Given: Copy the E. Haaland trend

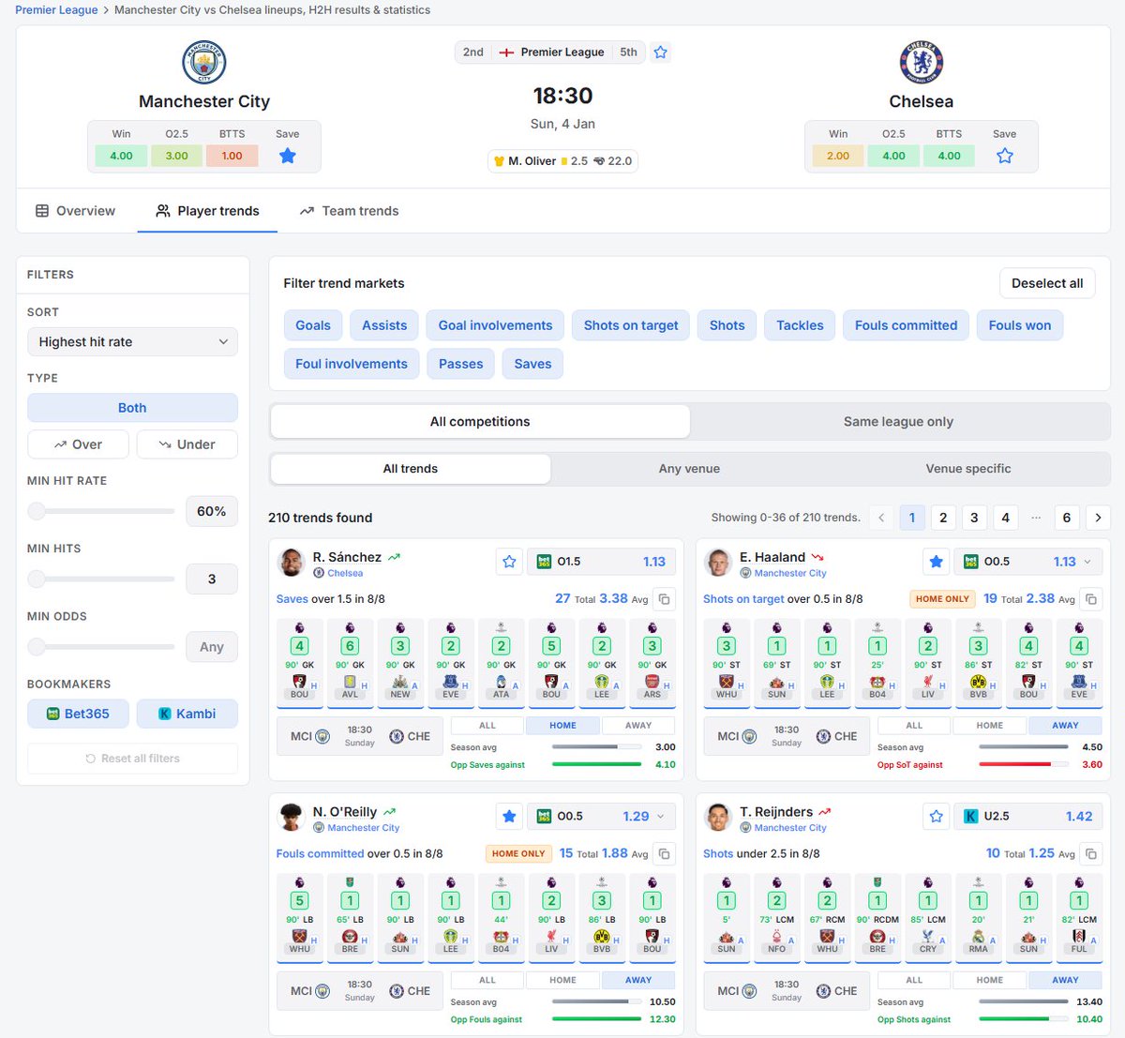Looking at the screenshot, I should click(1091, 599).
